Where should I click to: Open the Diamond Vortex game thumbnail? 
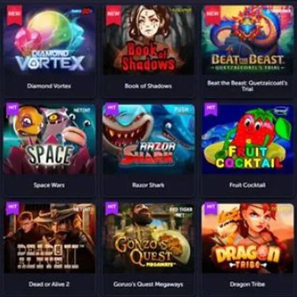(50, 40)
